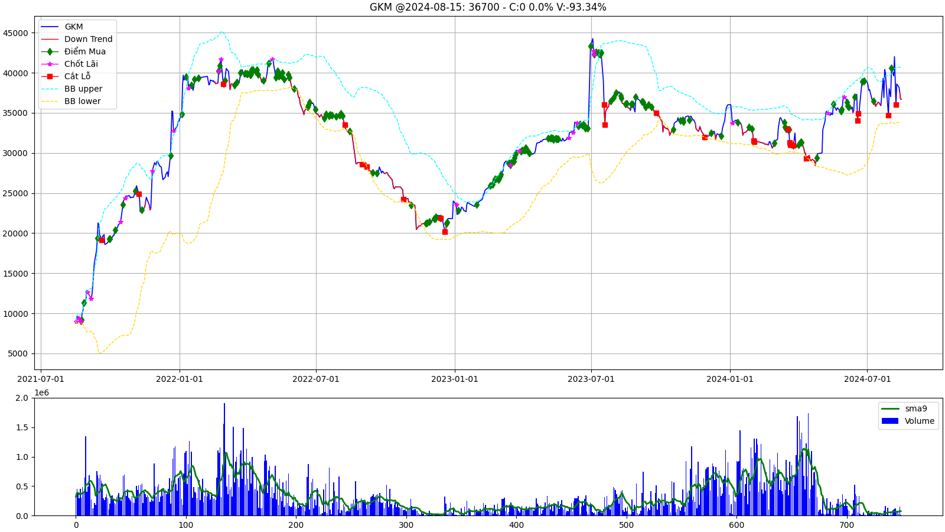The image size is (945, 532).
Task: Click the 2023-01-01 date axis label
Action: [455, 379]
